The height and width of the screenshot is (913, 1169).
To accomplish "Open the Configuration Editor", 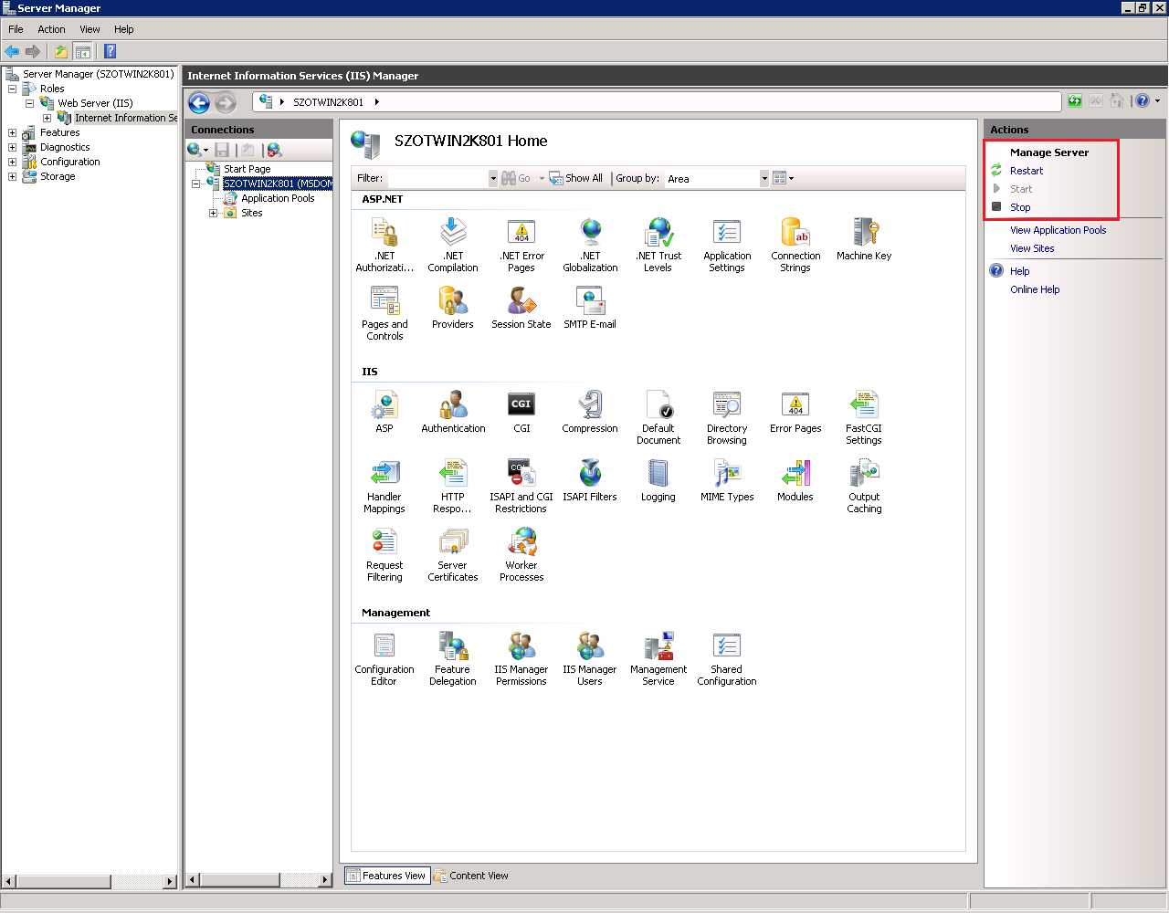I will pyautogui.click(x=384, y=657).
